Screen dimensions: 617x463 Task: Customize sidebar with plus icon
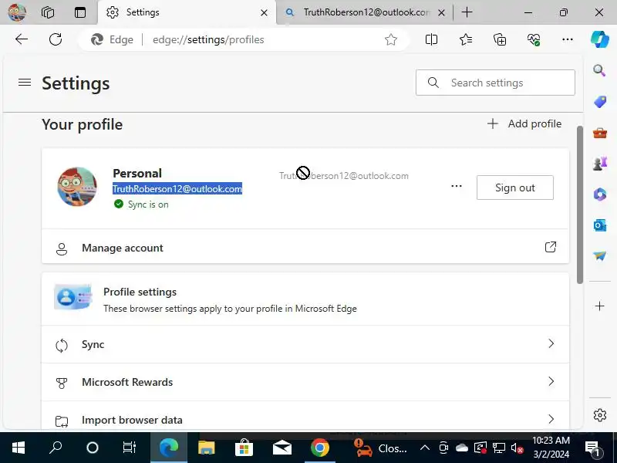[600, 306]
